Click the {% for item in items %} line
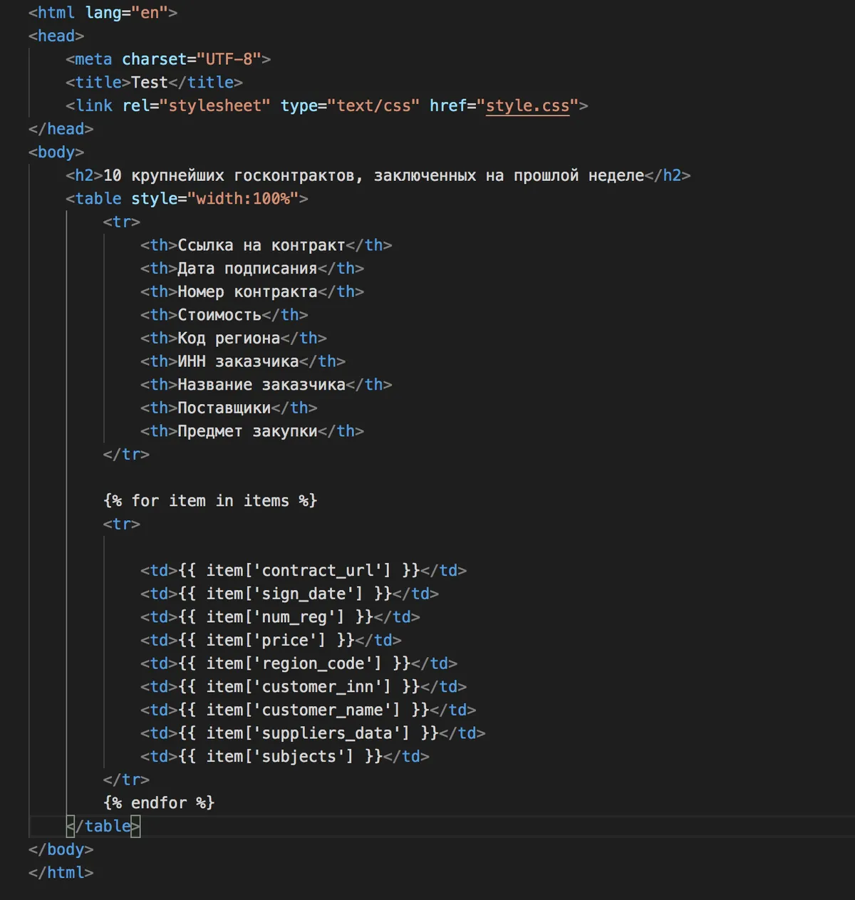855x900 pixels. [x=210, y=501]
